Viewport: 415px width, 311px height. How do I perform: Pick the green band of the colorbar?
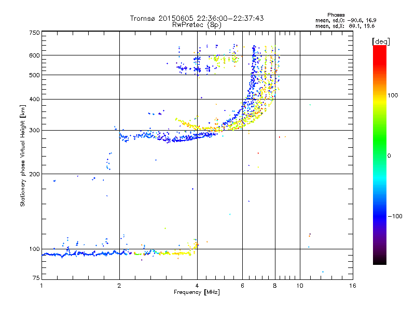(379, 150)
